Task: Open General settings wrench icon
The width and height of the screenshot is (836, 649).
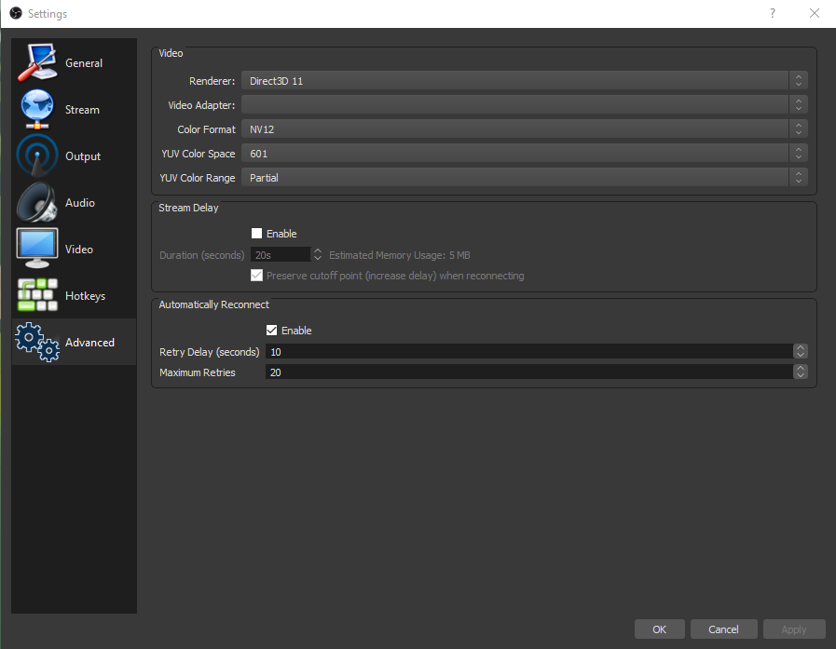Action: pos(37,62)
